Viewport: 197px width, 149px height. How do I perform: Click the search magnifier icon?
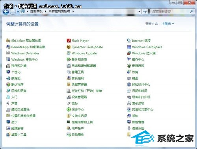pyautogui.click(x=192, y=11)
